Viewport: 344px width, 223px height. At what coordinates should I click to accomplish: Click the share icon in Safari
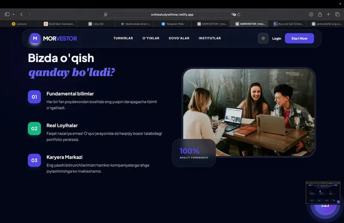[x=320, y=14]
